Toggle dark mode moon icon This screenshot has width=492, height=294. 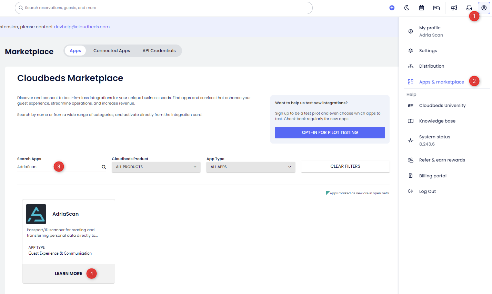click(x=407, y=8)
